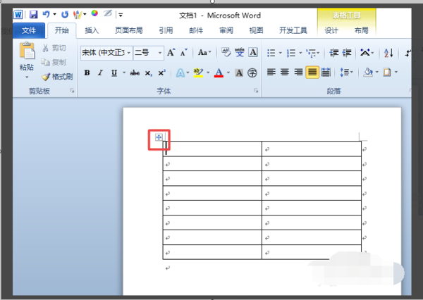Screen dimensions: 423x300
Task: Open font color dropdown arrow
Action: (x=228, y=73)
